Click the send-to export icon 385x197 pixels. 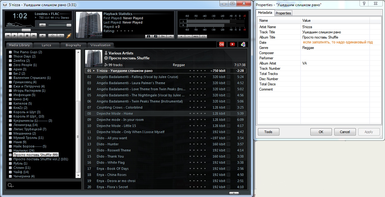[x=163, y=36]
